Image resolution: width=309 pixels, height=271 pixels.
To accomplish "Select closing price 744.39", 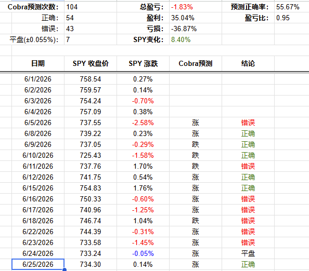I will [x=91, y=232].
